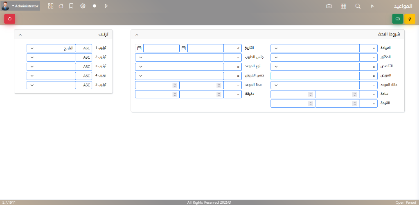This screenshot has height=205, width=419.
Task: Click the green toggle-shaped button
Action: click(398, 19)
